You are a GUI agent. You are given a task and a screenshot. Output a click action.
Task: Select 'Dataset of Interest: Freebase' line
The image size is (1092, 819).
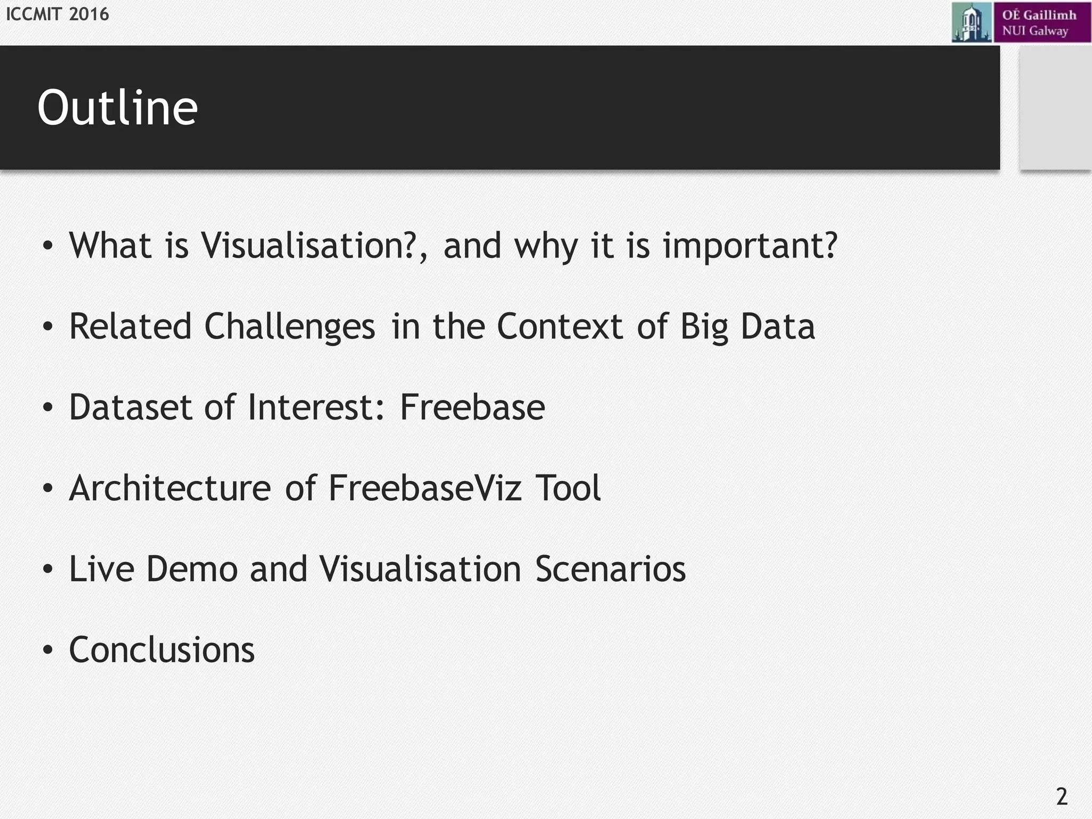[307, 407]
